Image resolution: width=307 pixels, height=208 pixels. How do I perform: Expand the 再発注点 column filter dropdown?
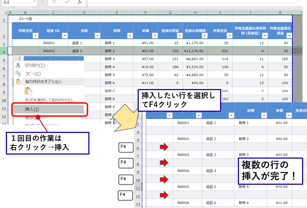(x=229, y=36)
